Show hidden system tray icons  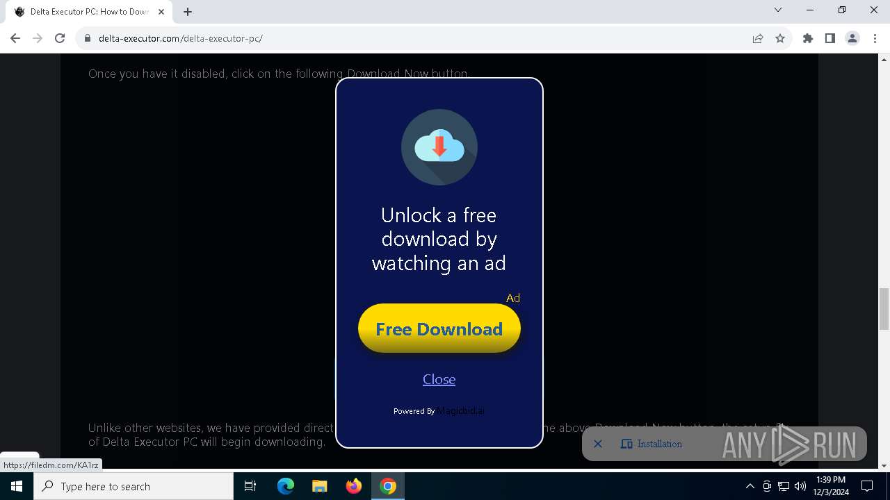click(x=750, y=486)
